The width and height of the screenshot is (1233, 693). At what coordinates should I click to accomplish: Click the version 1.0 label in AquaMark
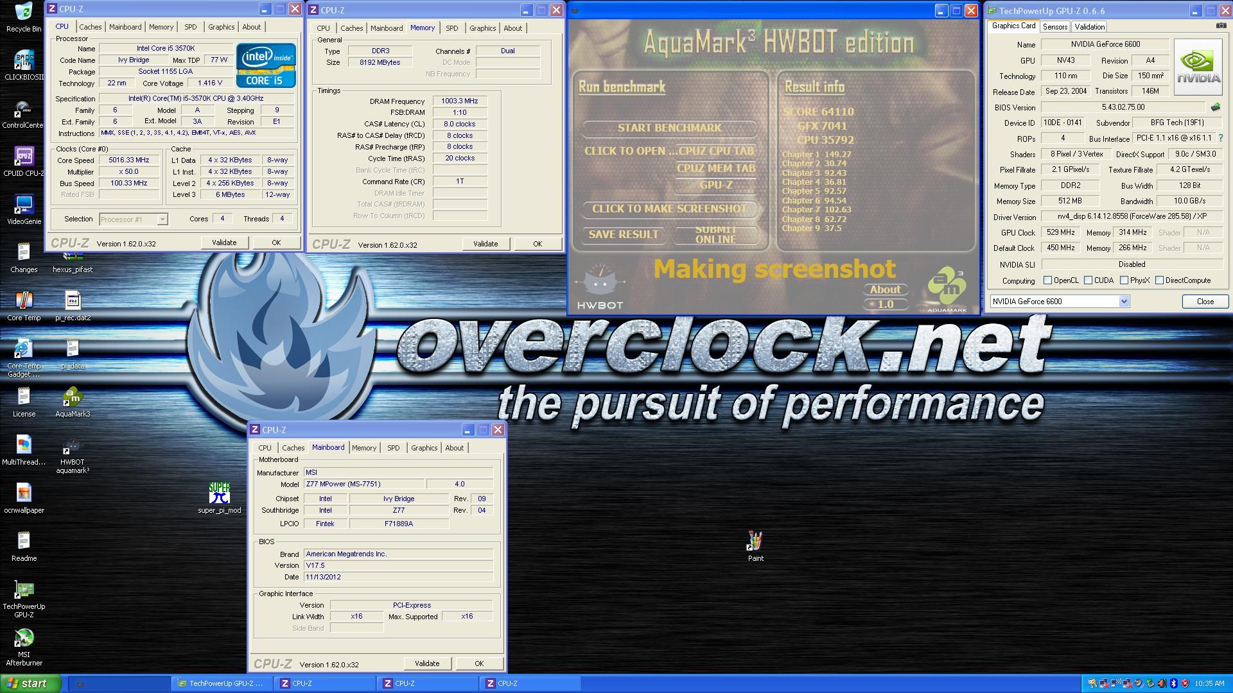[x=885, y=305]
